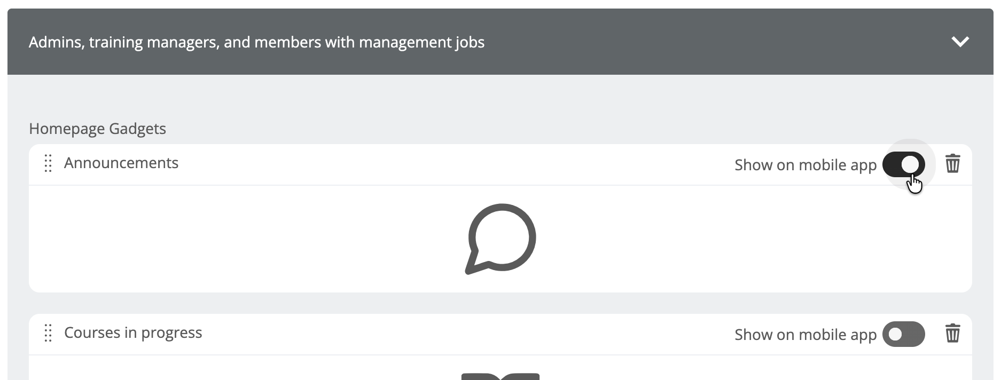Image resolution: width=1001 pixels, height=380 pixels.
Task: Enable mobile app display for Courses in progress
Action: pos(903,334)
